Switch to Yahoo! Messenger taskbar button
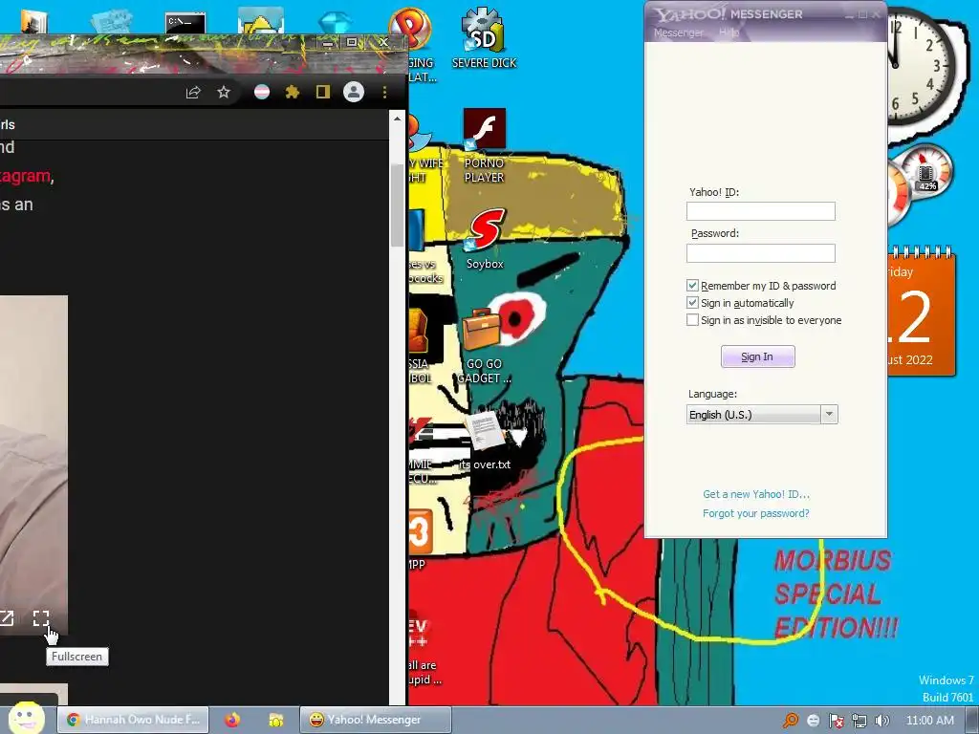979x734 pixels. 375,720
